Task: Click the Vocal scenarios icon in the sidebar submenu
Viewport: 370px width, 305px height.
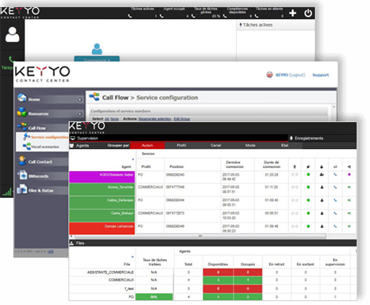Action: [x=26, y=146]
